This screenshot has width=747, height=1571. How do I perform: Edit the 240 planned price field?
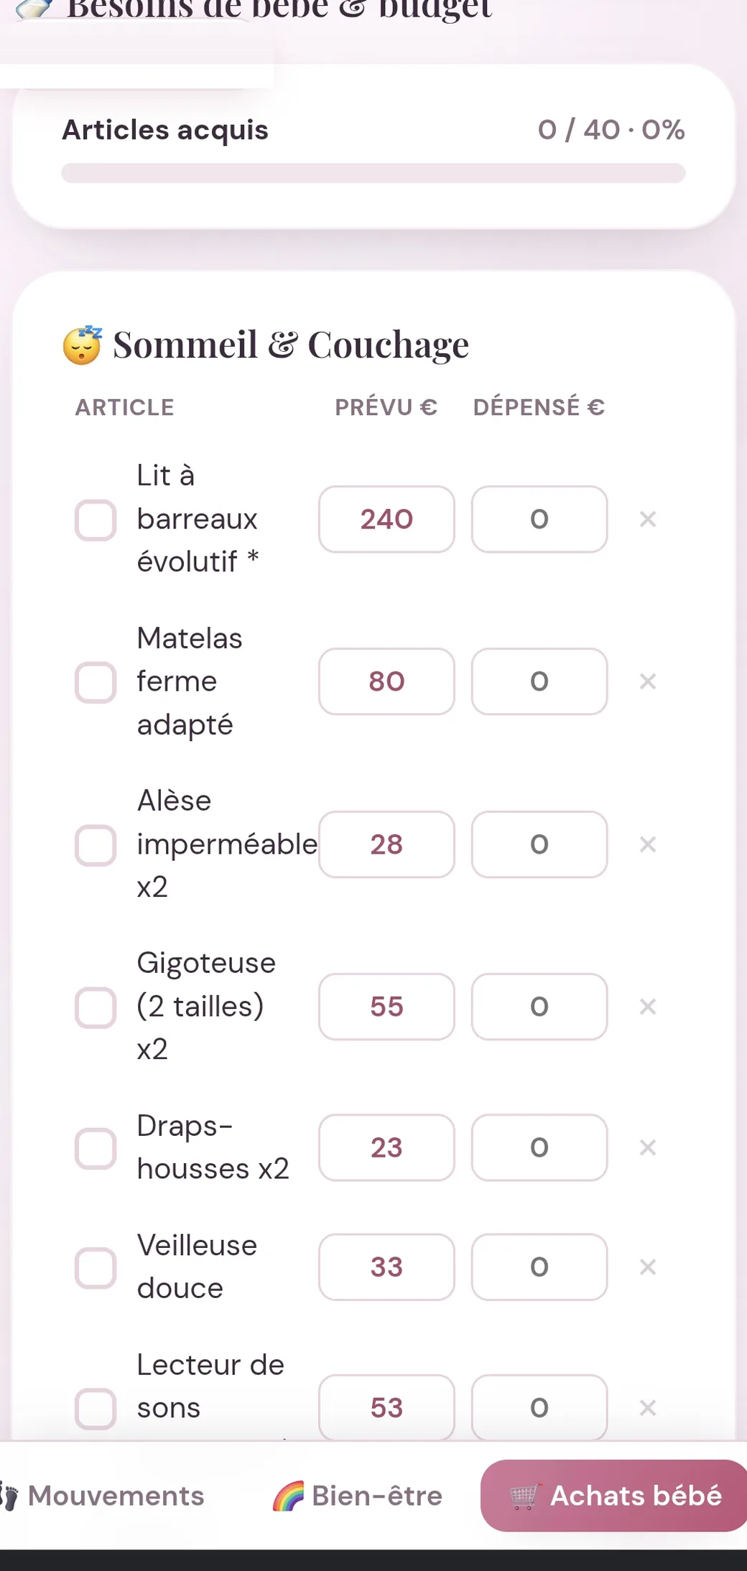tap(386, 519)
